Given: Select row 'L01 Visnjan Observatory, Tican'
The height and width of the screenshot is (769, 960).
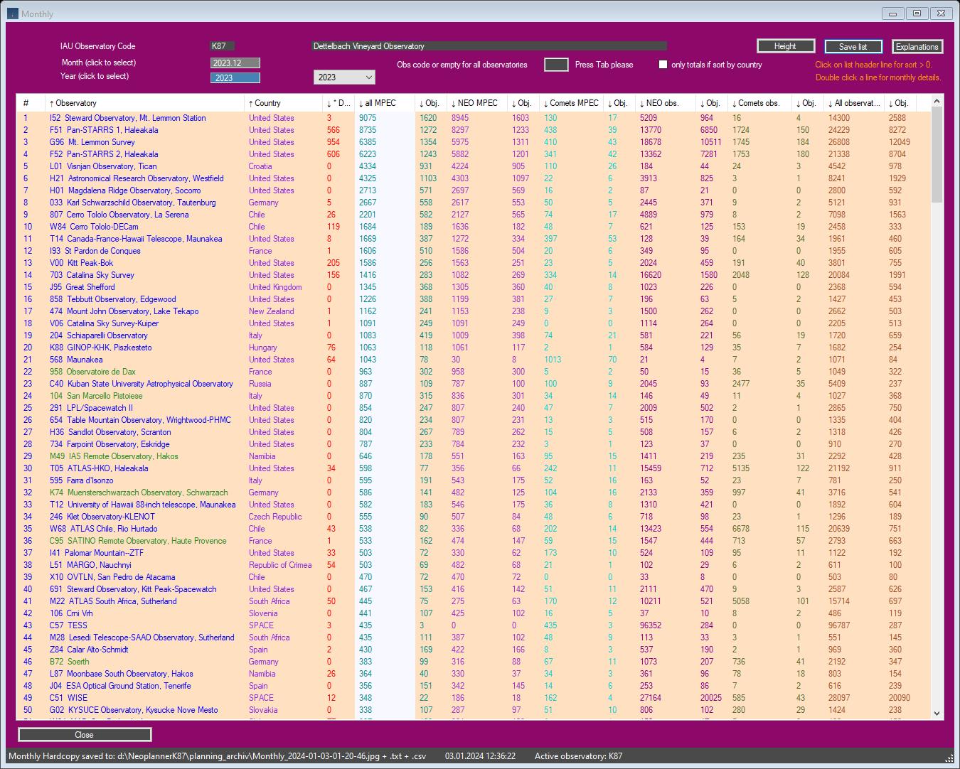Looking at the screenshot, I should coord(473,166).
